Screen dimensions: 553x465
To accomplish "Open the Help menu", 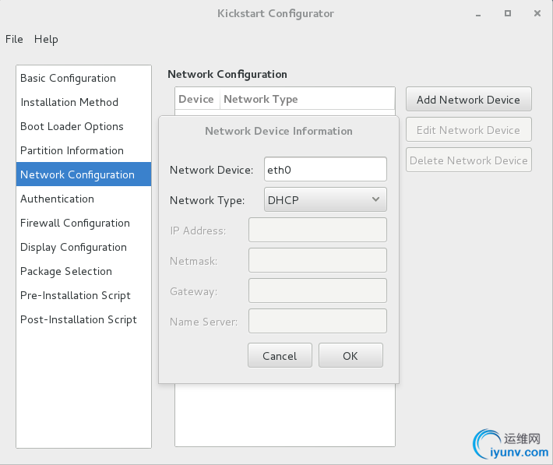I will point(46,39).
